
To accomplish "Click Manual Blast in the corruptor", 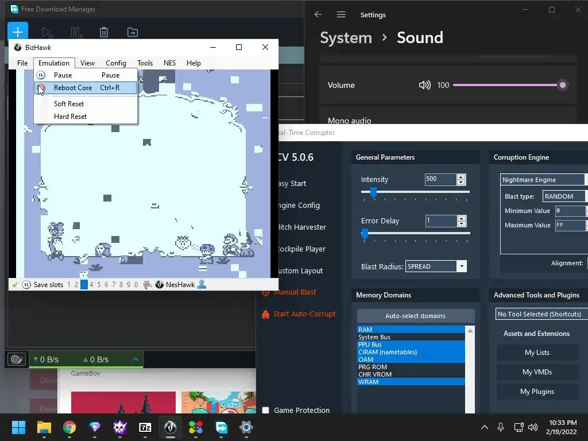I will pyautogui.click(x=289, y=292).
